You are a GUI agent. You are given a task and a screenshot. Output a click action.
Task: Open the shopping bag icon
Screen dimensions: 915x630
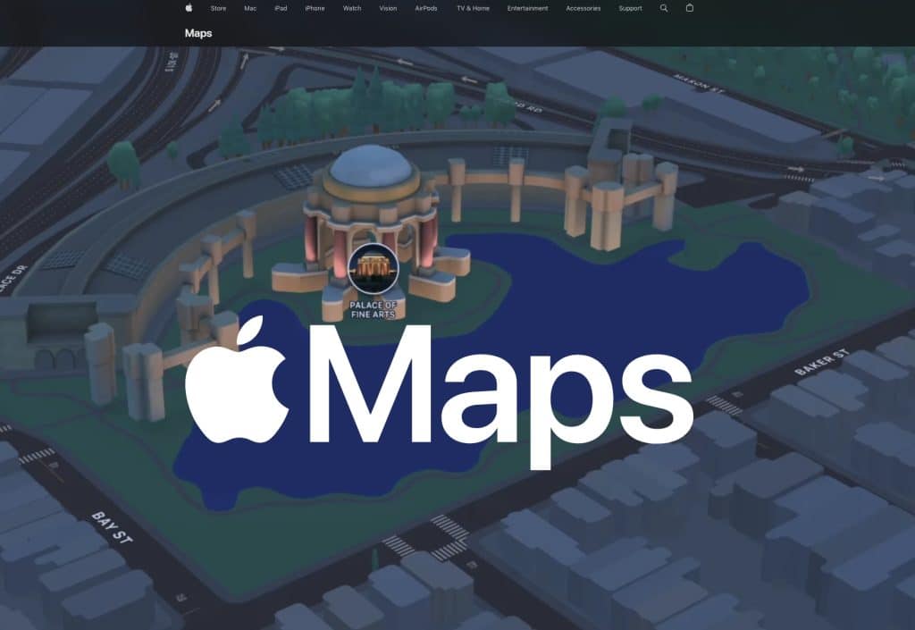point(689,8)
